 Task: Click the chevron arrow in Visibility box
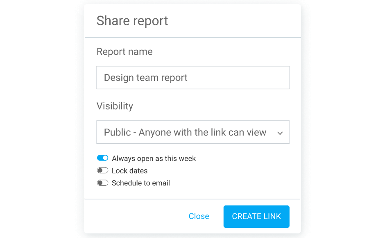coord(280,133)
